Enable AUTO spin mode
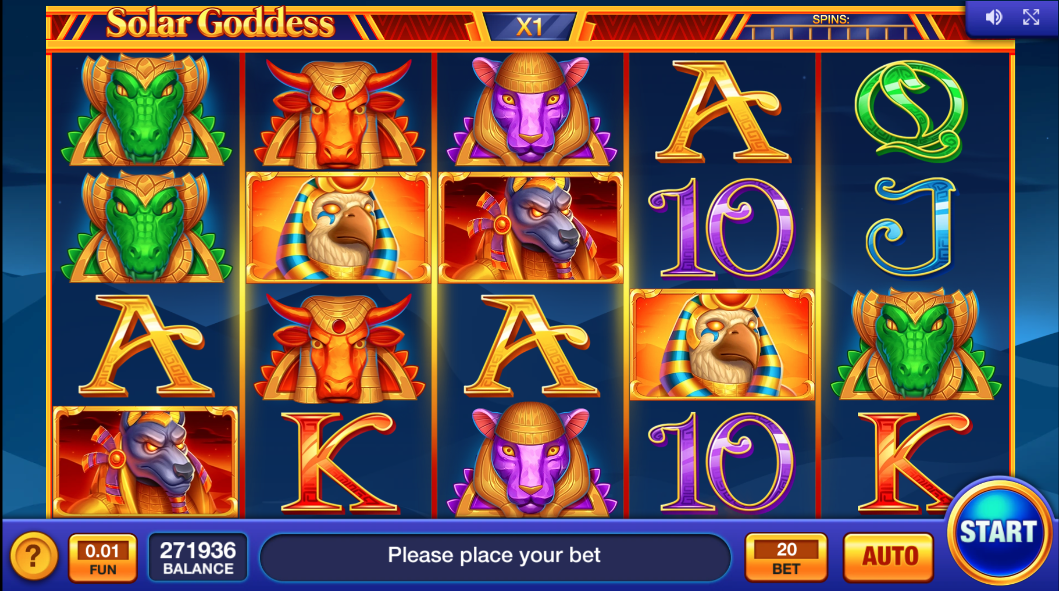Image resolution: width=1059 pixels, height=591 pixels. coord(888,557)
